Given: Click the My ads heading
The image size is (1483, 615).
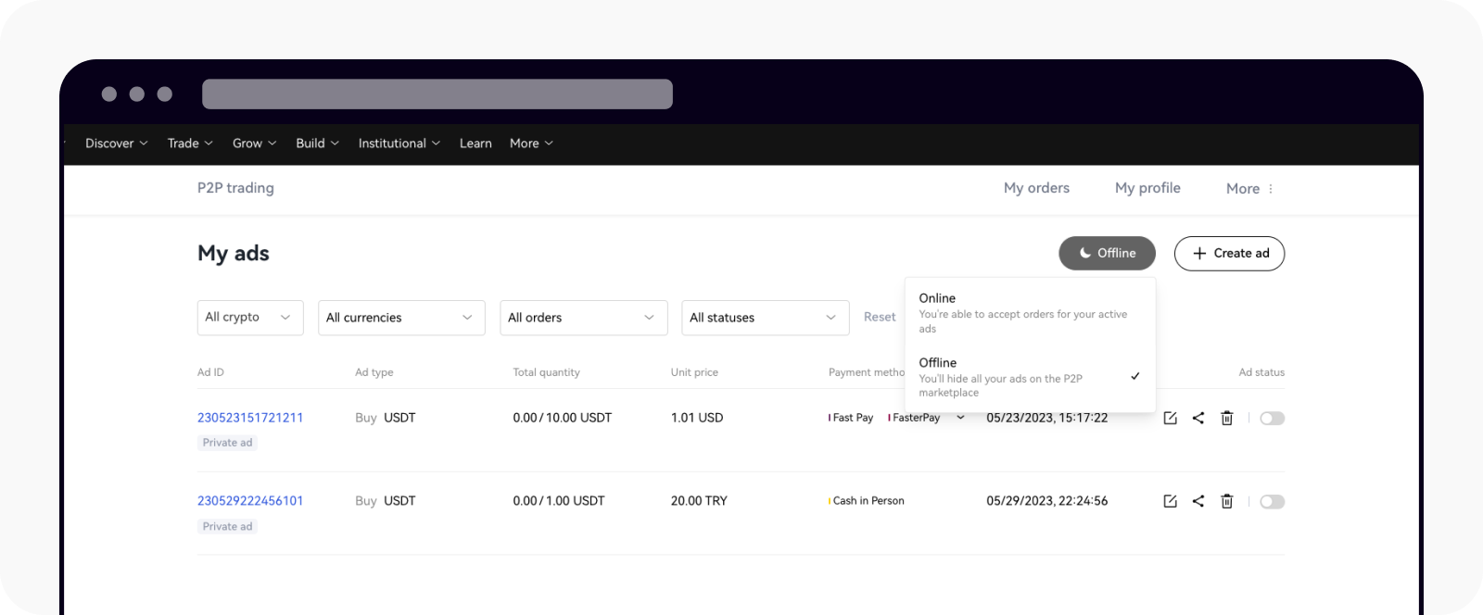Looking at the screenshot, I should tap(234, 254).
